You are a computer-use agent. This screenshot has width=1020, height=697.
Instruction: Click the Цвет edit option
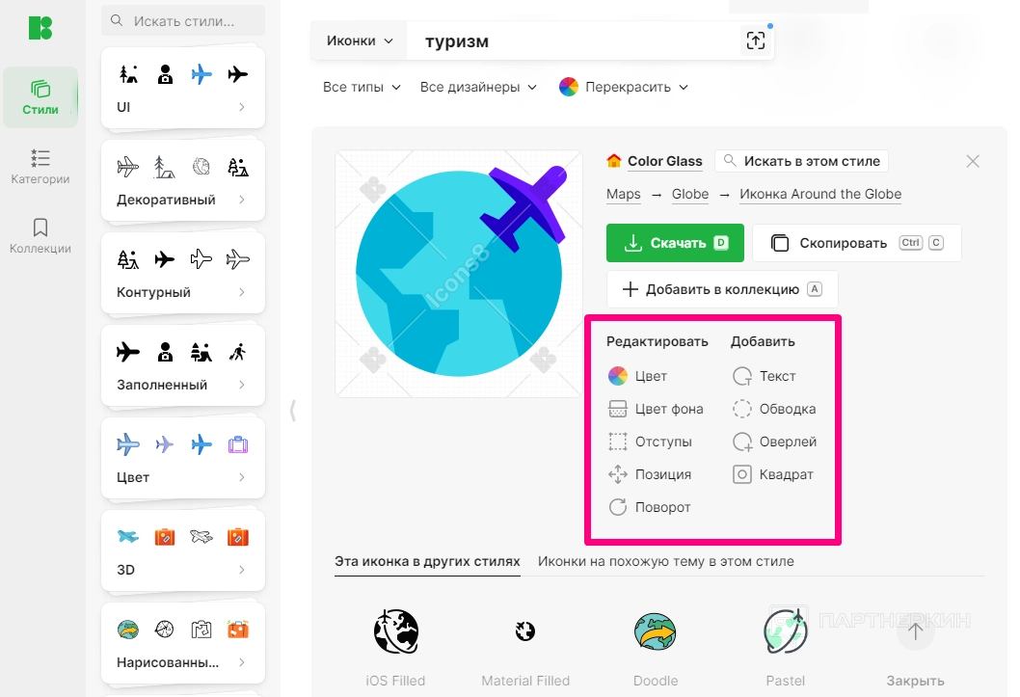pos(637,376)
